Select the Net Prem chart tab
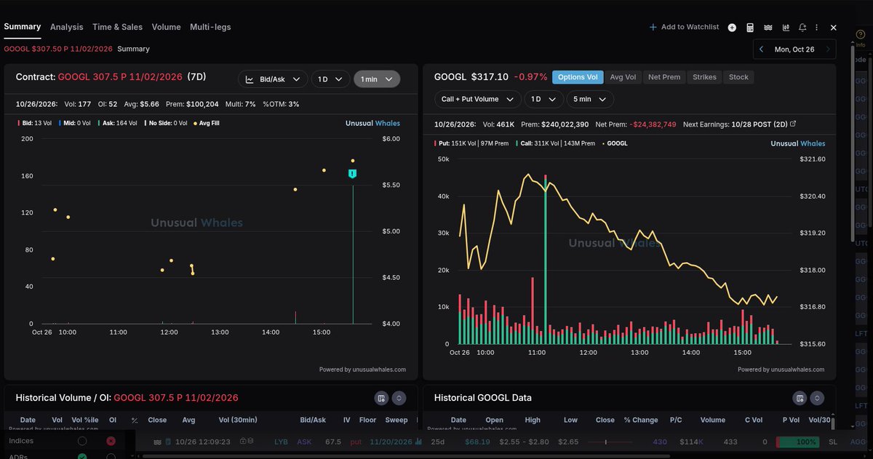Viewport: 873px width, 459px height. tap(664, 77)
